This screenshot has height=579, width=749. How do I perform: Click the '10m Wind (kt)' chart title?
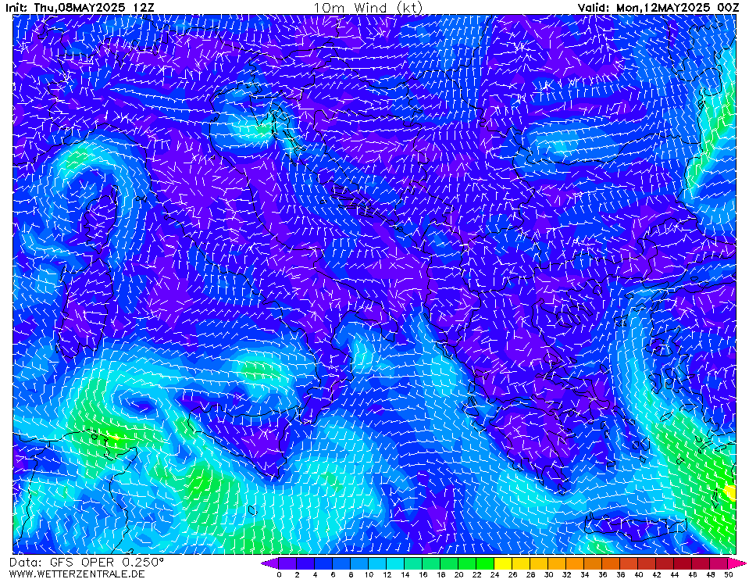pos(368,8)
